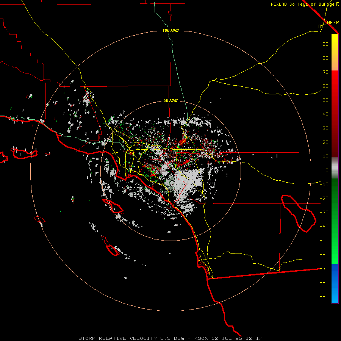Click the -90 value on the velocity scale
Viewport: 341px width, 341px height.
pos(324,297)
